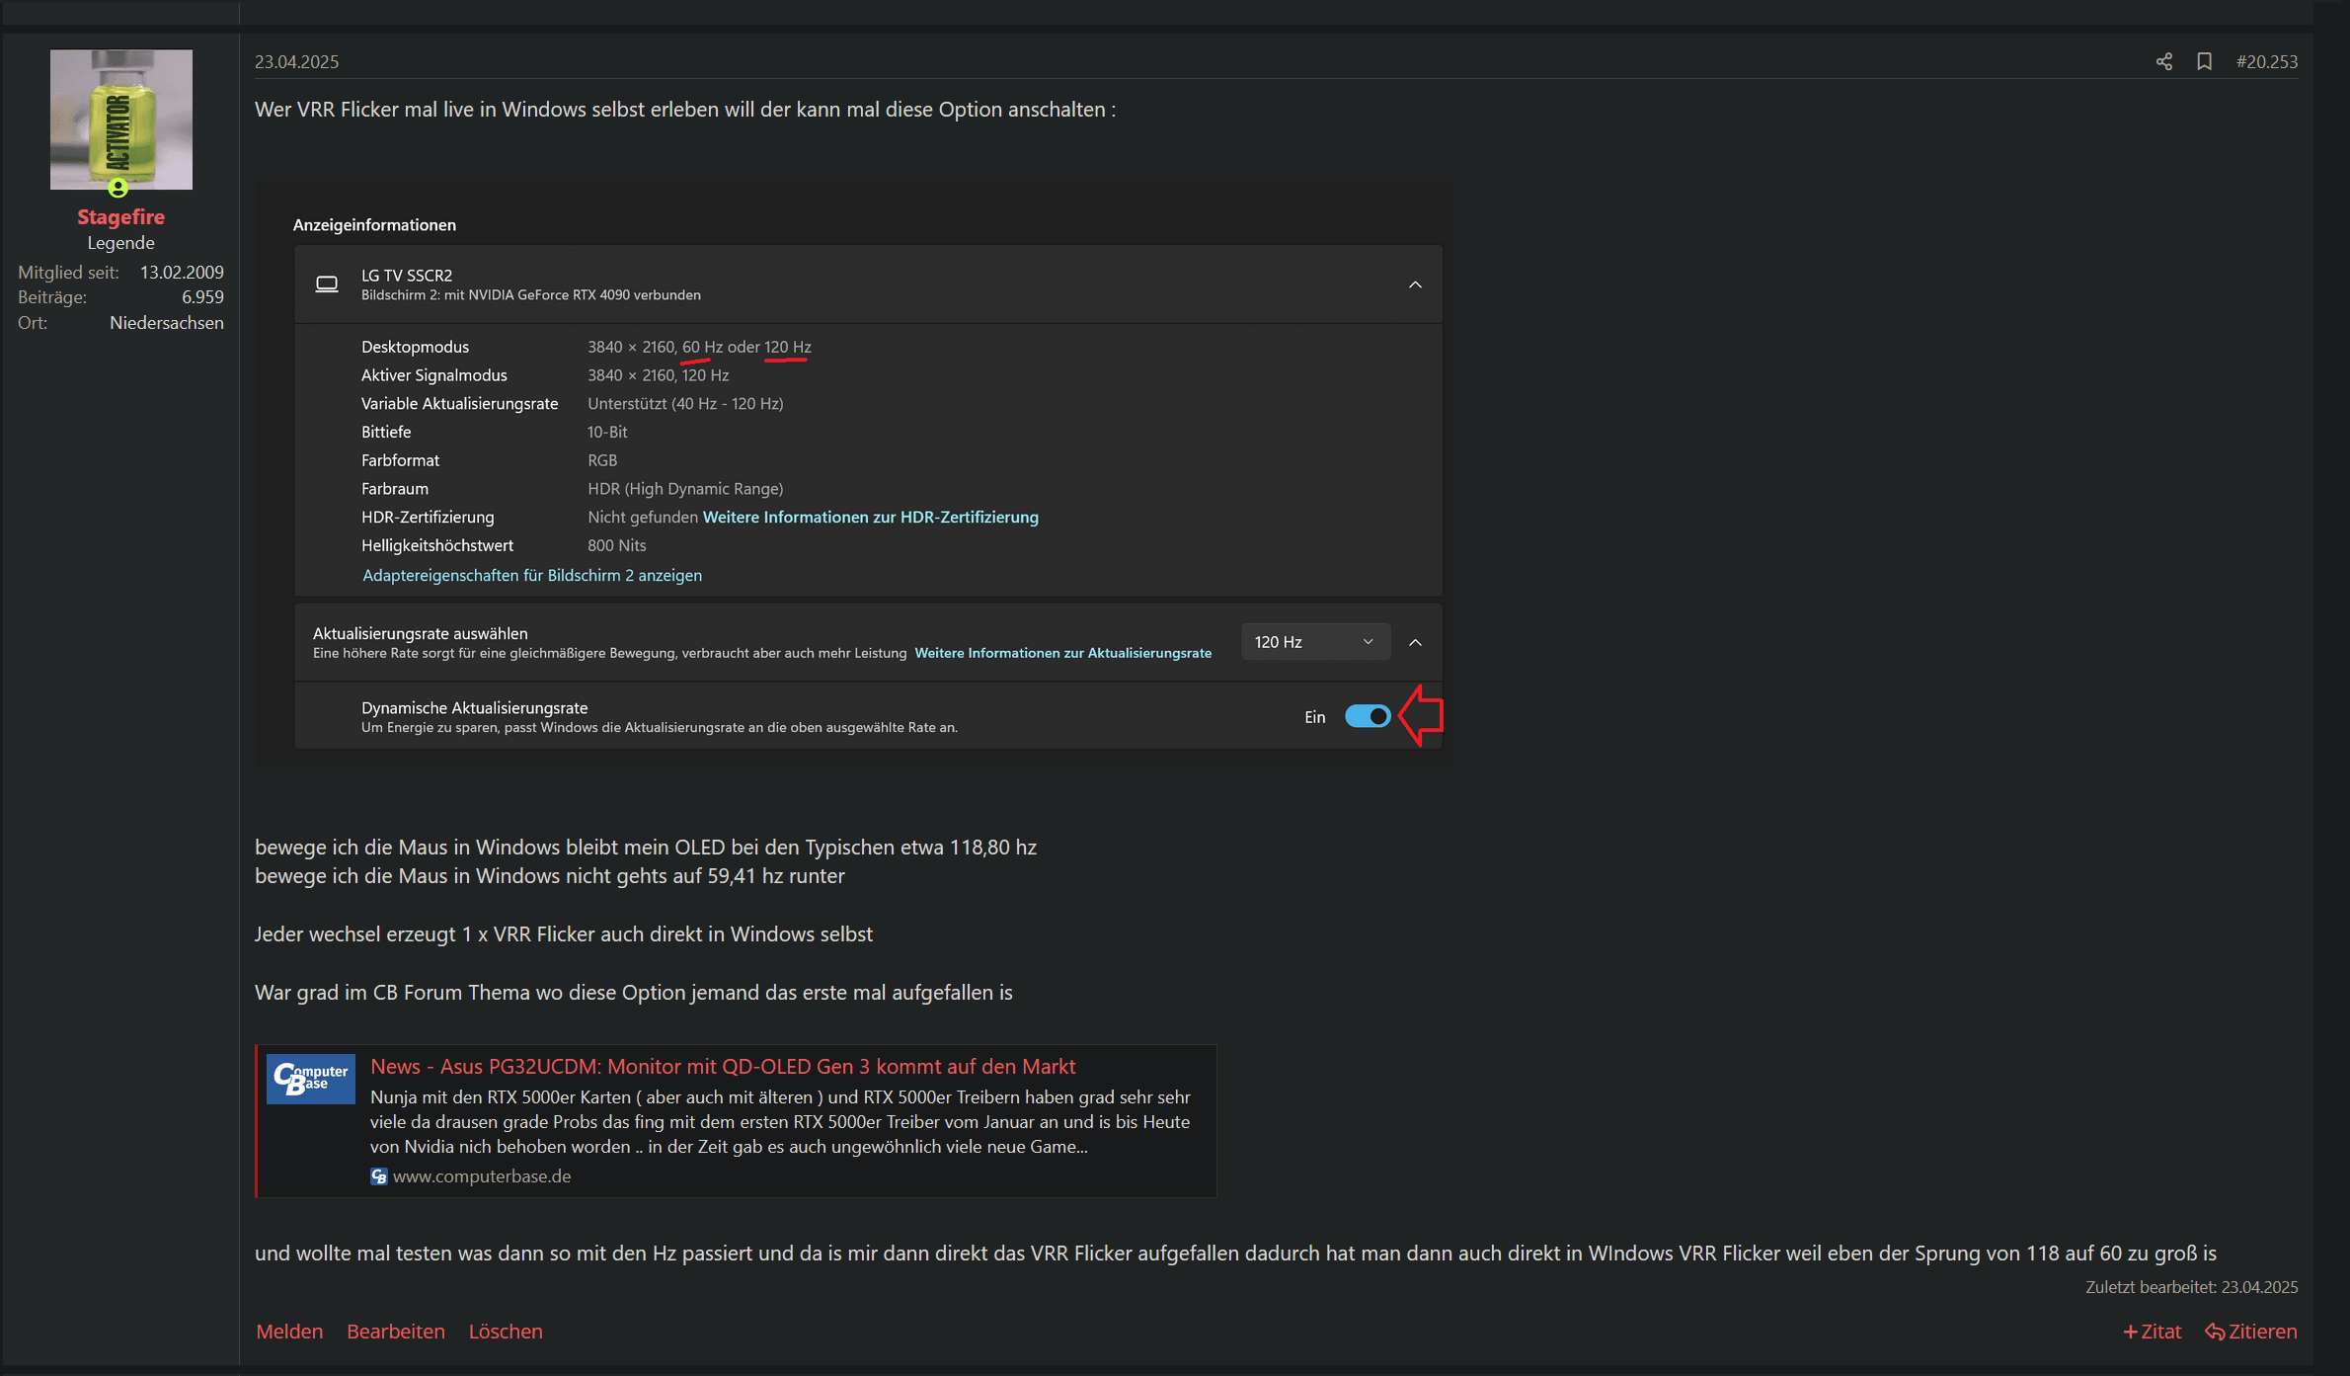The height and width of the screenshot is (1376, 2350).
Task: Collapse the LG TV SSCR2 display section
Action: (x=1415, y=284)
